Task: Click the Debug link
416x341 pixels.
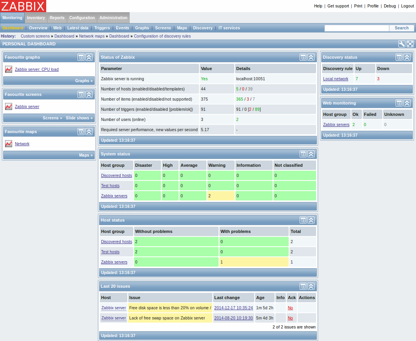Action: 390,6
